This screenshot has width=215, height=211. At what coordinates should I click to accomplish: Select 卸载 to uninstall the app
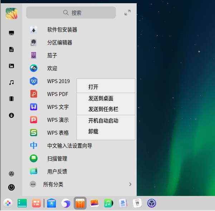[93, 131]
